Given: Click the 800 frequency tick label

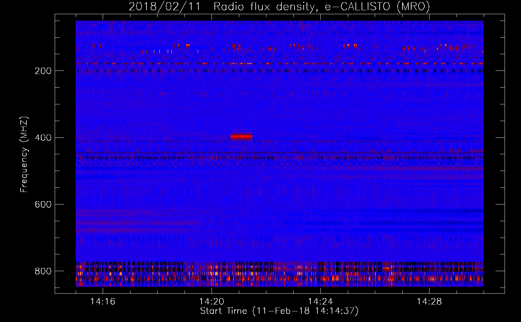Looking at the screenshot, I should click(43, 271).
